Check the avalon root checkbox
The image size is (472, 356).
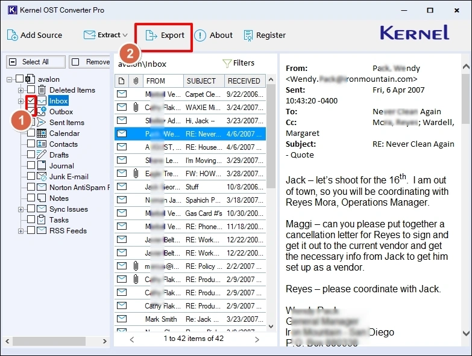(x=19, y=79)
